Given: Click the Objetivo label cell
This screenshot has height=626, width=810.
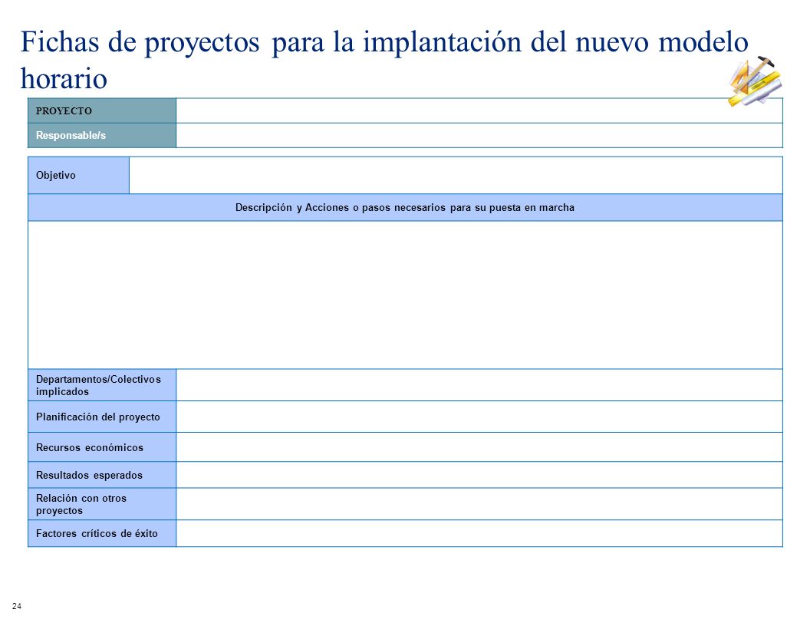Looking at the screenshot, I should [78, 175].
